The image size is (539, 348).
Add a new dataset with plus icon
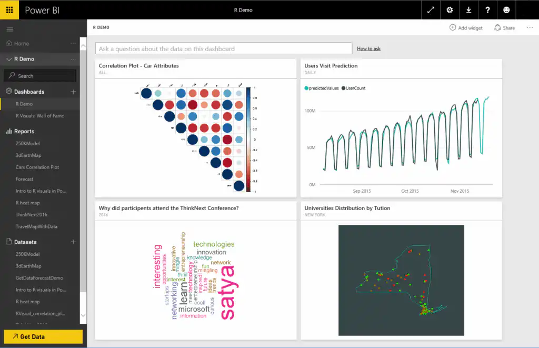pyautogui.click(x=73, y=242)
